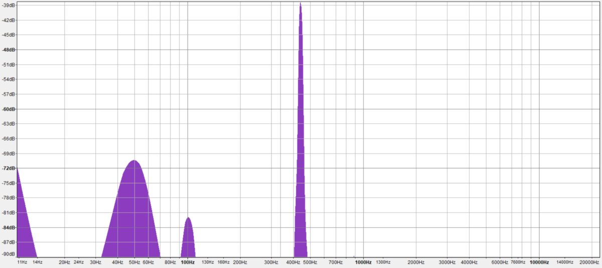Click the bold -60dB axis label
This screenshot has height=268, width=602.
(x=8, y=109)
